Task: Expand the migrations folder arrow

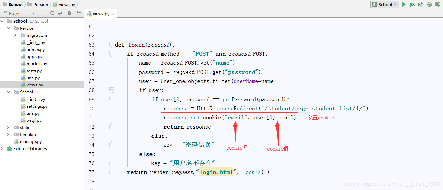Action: pyautogui.click(x=15, y=35)
